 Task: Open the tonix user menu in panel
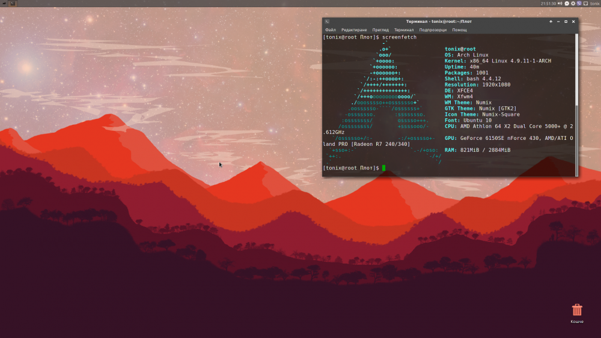[594, 4]
